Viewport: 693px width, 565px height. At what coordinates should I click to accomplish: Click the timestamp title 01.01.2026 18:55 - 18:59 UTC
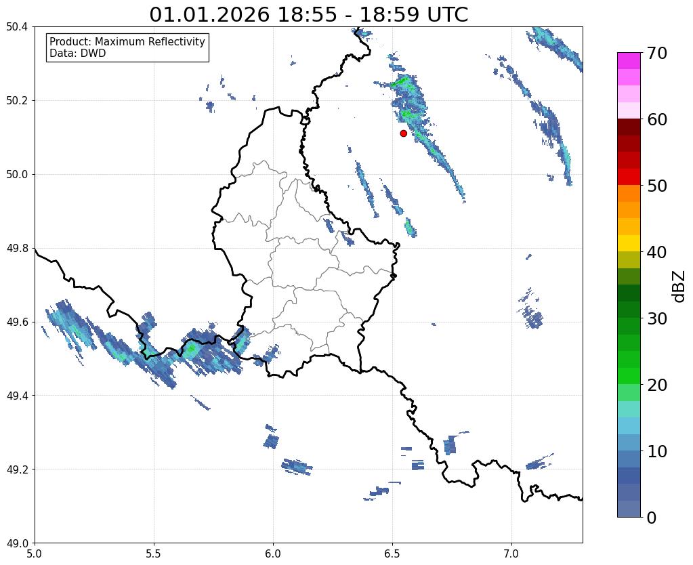coord(308,15)
